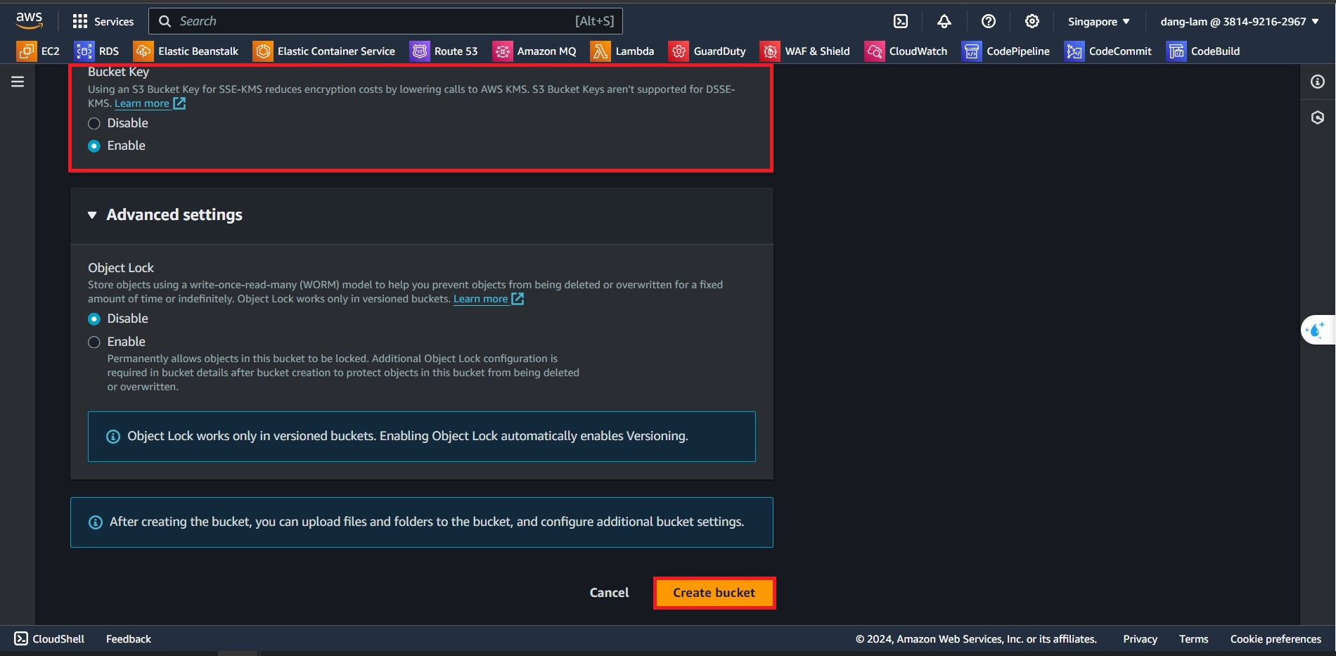The height and width of the screenshot is (656, 1336).
Task: Select Disable for Bucket Key
Action: (94, 124)
